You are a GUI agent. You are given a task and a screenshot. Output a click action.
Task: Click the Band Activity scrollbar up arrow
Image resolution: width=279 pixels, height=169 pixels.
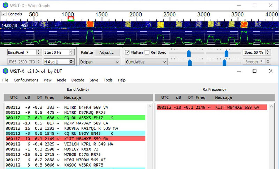click(150, 106)
